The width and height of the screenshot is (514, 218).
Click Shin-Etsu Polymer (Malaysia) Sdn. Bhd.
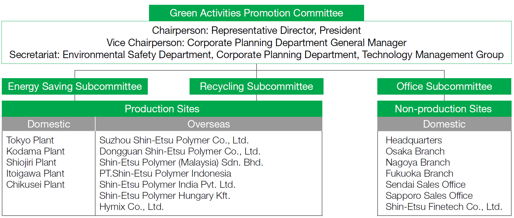pyautogui.click(x=181, y=162)
